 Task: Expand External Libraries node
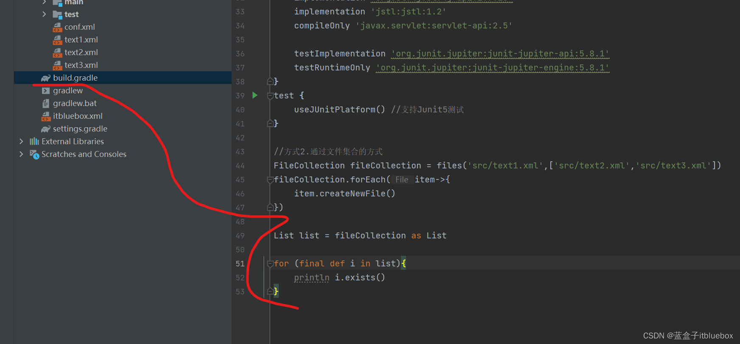(21, 141)
